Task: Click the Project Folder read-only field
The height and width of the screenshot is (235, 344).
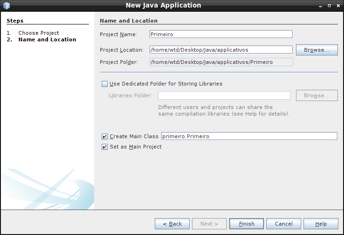Action: (x=221, y=62)
